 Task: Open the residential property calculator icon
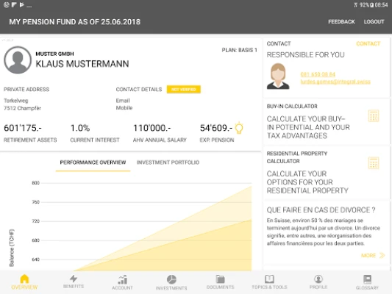374,163
